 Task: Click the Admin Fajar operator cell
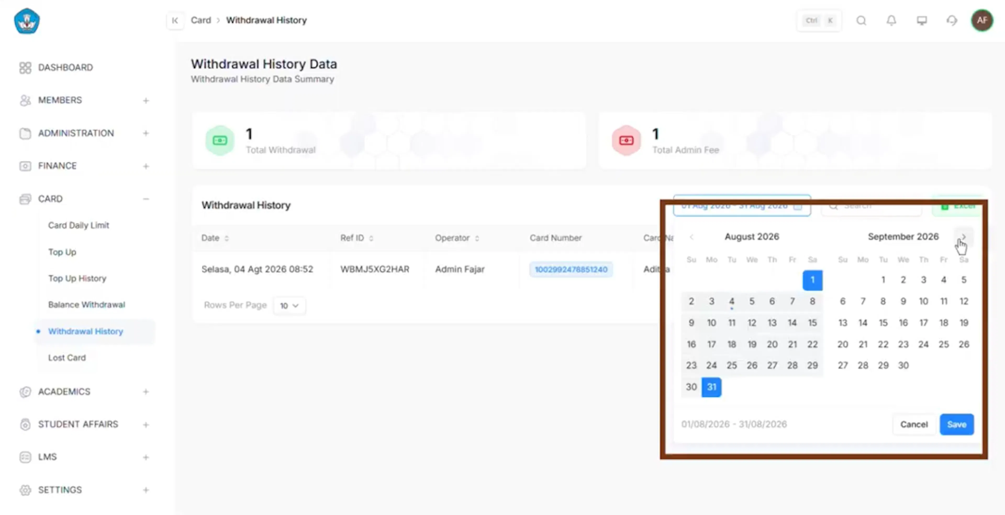[460, 269]
